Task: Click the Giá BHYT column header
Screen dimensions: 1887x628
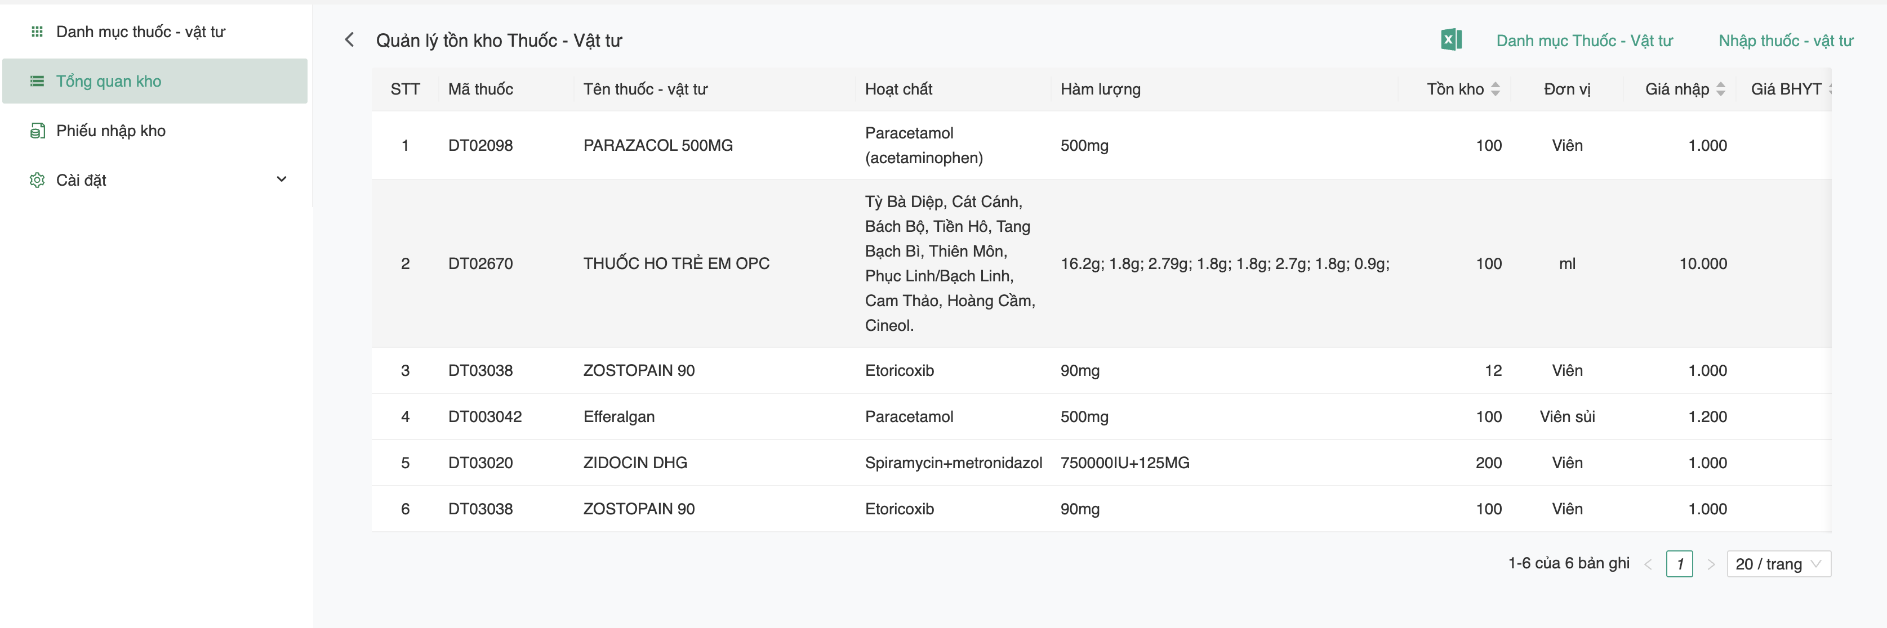Action: 1785,89
